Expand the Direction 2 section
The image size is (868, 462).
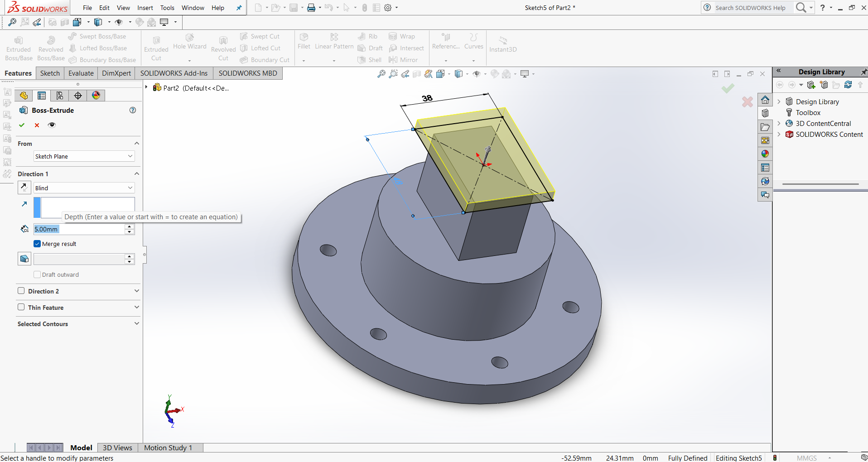(x=136, y=291)
